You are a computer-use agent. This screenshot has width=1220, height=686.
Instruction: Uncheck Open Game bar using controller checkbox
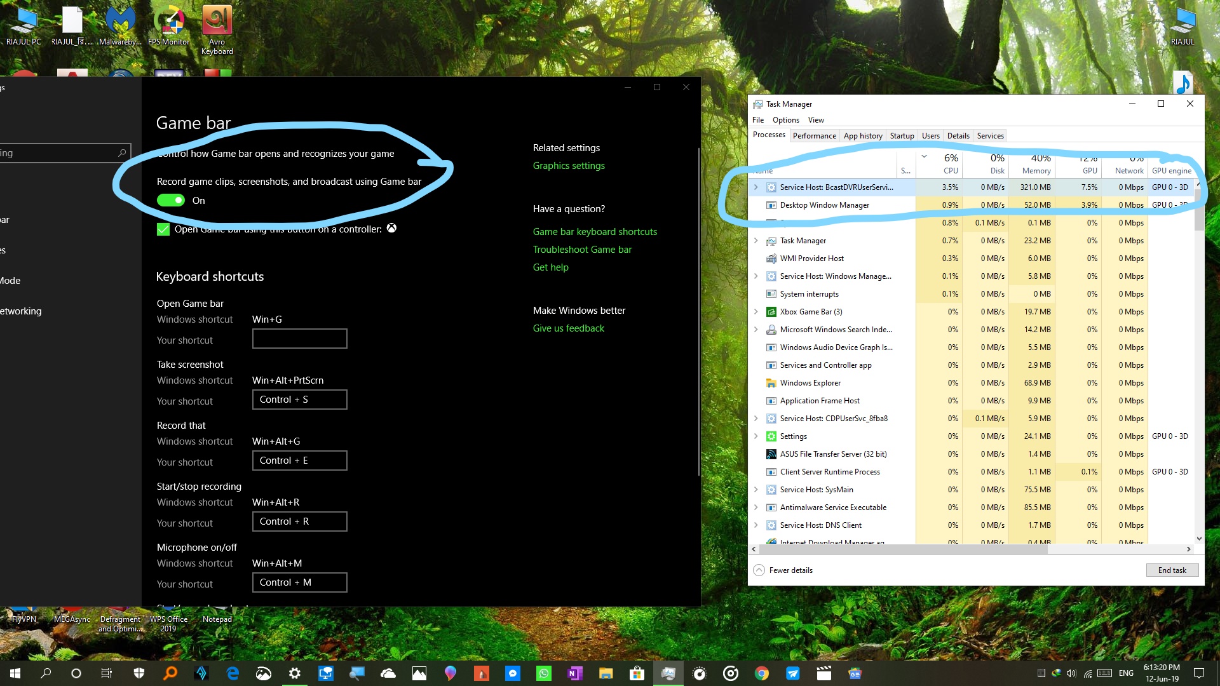[163, 229]
